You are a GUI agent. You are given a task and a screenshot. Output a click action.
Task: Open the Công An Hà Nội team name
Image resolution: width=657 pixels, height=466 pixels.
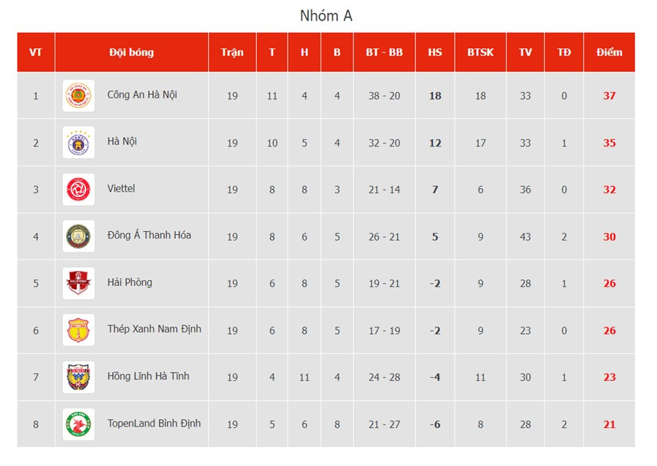(x=142, y=95)
